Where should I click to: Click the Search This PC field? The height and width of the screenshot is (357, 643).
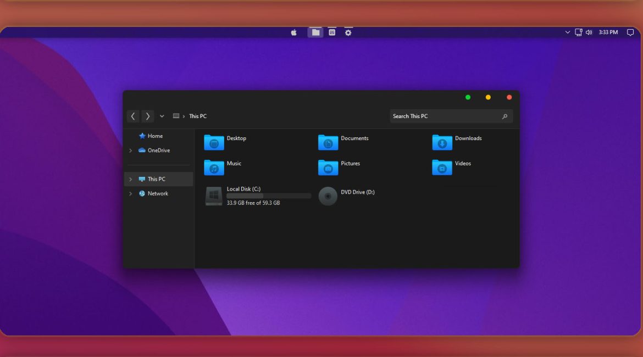click(445, 116)
